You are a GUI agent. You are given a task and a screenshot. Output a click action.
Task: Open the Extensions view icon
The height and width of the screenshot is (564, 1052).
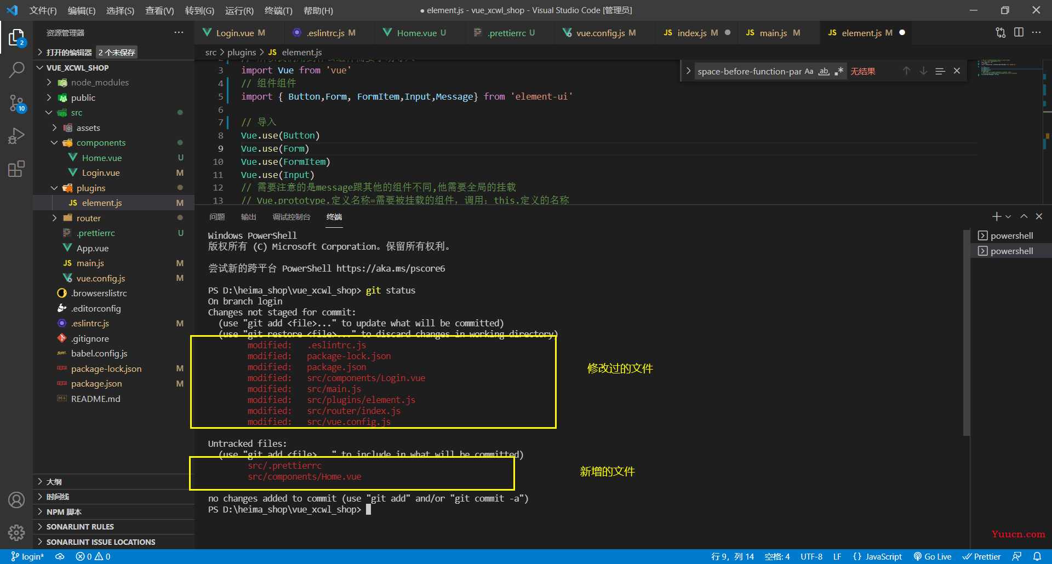pyautogui.click(x=16, y=169)
